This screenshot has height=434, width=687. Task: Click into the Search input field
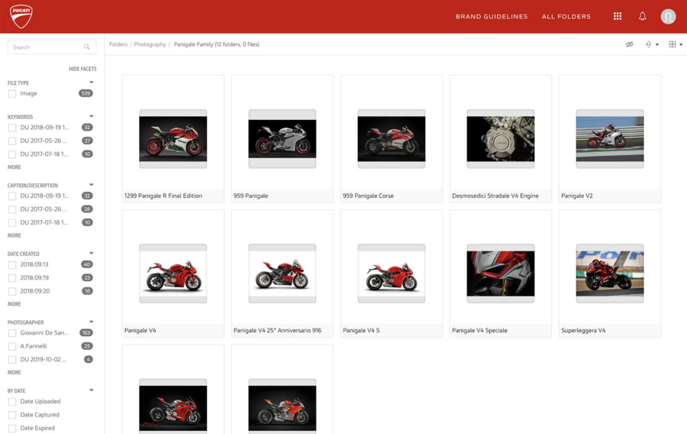(x=46, y=47)
